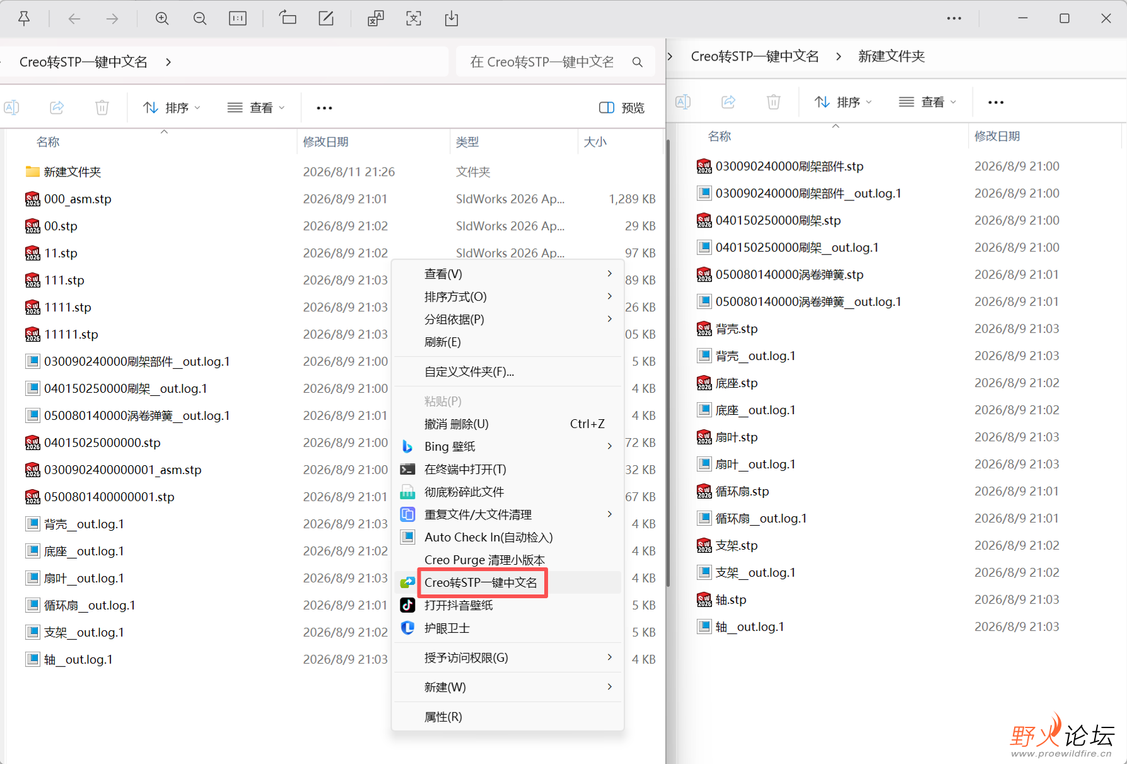Save image with the download icon

point(452,19)
